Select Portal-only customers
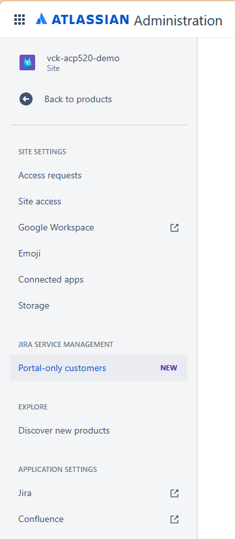 coord(99,368)
